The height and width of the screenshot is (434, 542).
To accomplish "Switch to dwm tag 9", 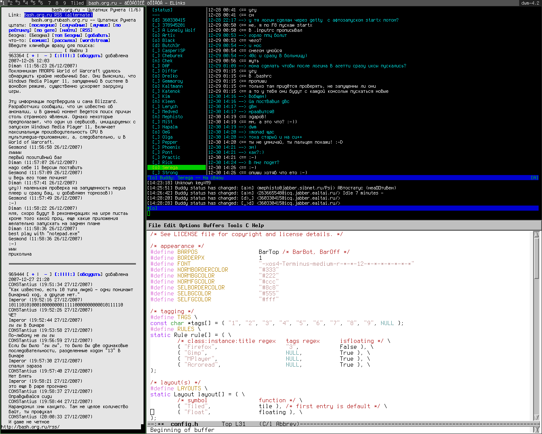I will point(65,3).
